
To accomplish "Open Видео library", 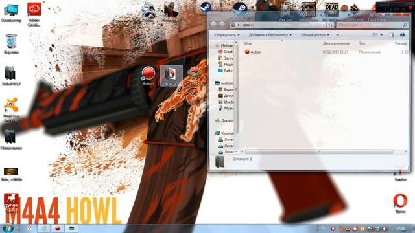I will pyautogui.click(x=226, y=89).
